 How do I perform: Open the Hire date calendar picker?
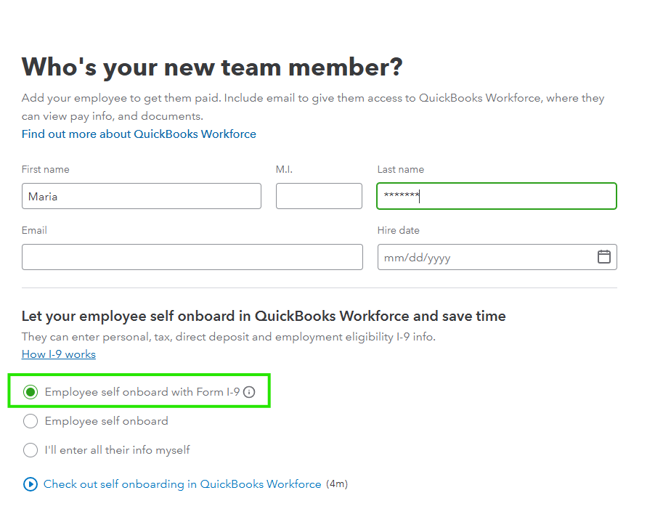pos(604,257)
